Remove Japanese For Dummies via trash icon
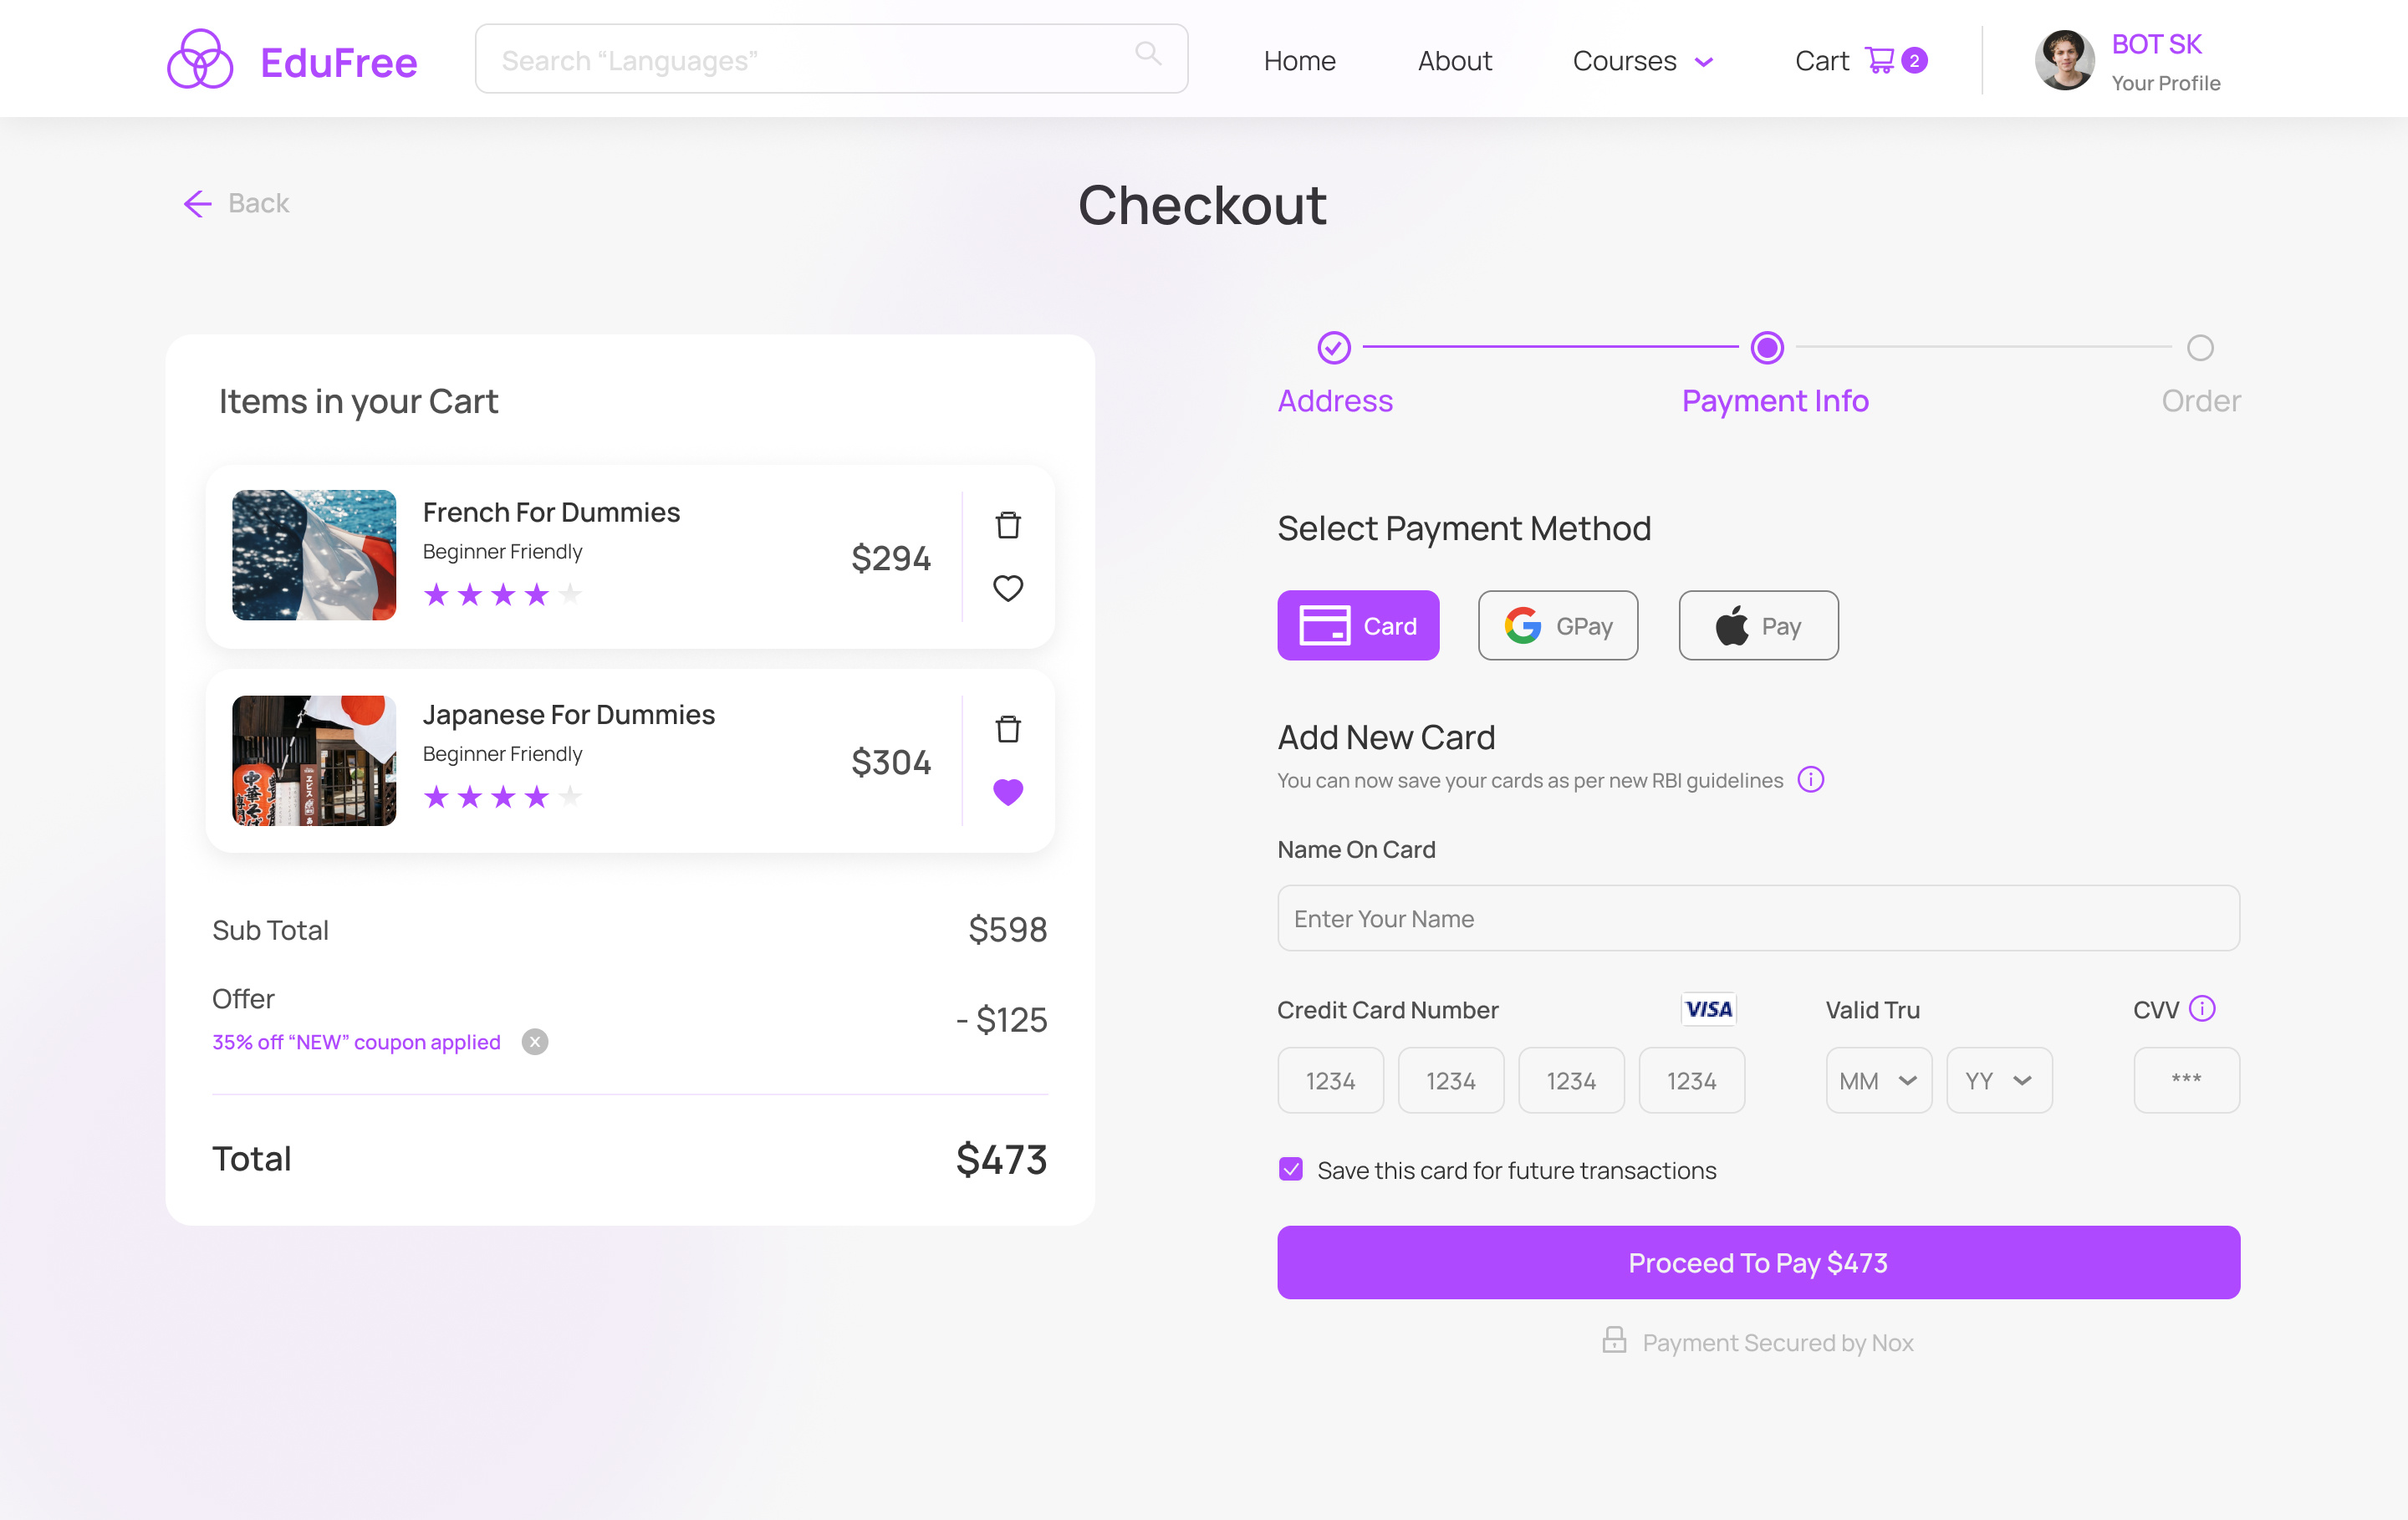The width and height of the screenshot is (2408, 1520). click(x=1008, y=728)
